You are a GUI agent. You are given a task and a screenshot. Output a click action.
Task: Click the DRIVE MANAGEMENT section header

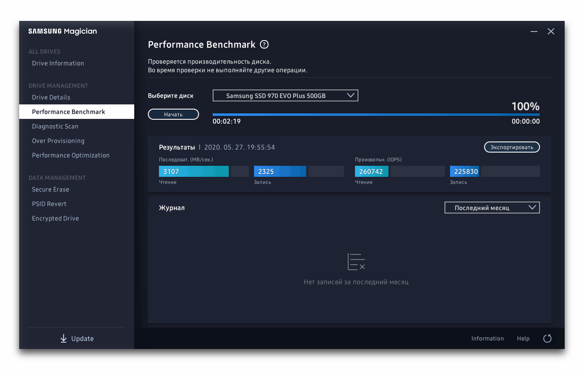click(58, 86)
